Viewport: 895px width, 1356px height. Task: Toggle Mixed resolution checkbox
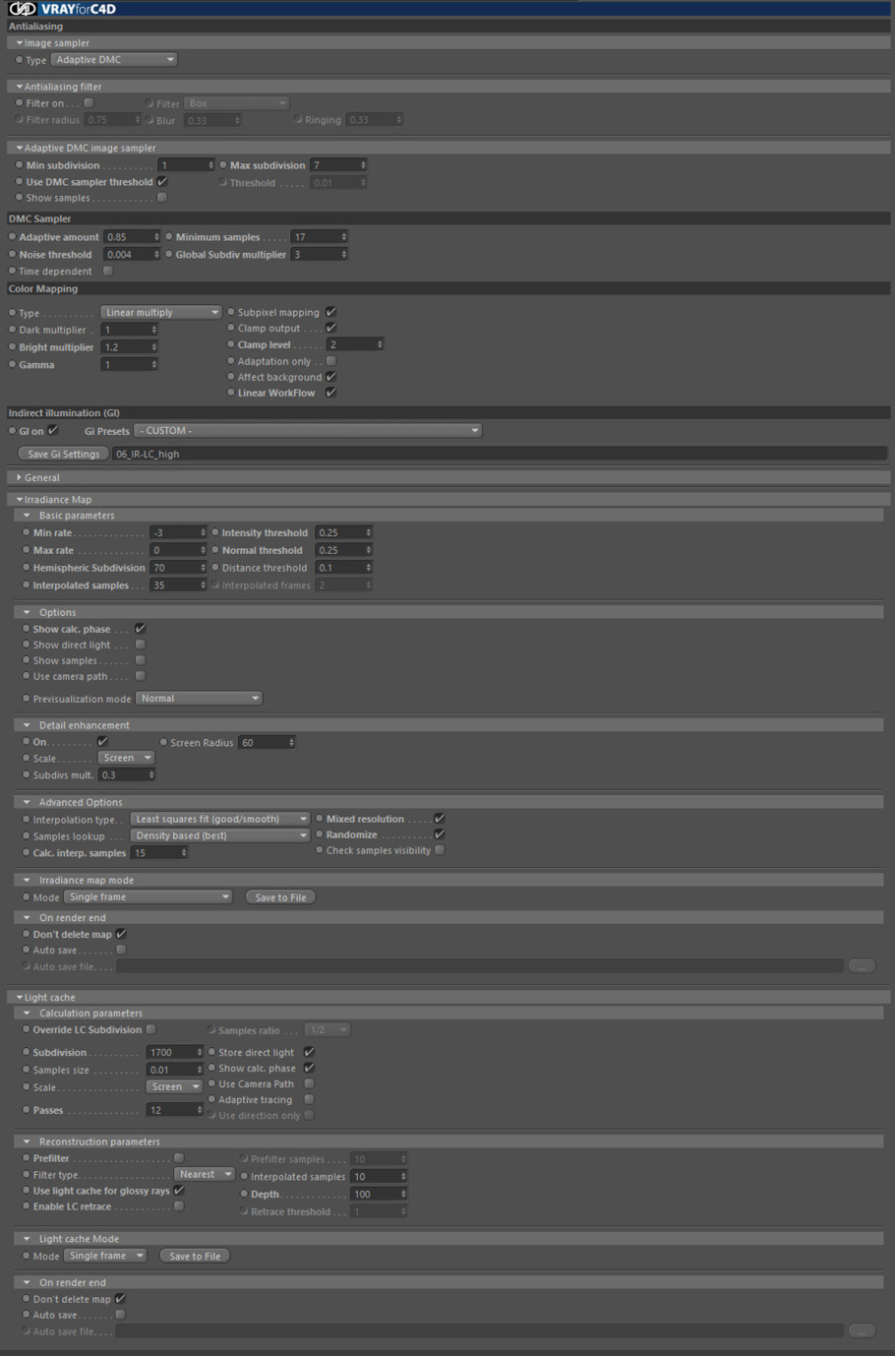click(440, 819)
